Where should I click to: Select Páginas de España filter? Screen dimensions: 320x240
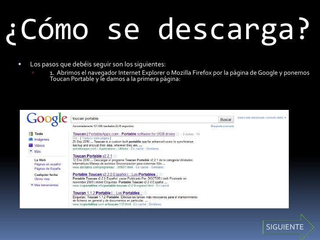pyautogui.click(x=47, y=169)
